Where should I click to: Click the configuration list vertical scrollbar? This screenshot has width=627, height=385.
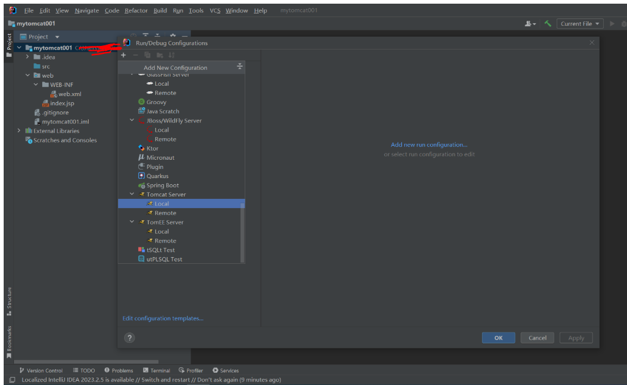point(242,233)
